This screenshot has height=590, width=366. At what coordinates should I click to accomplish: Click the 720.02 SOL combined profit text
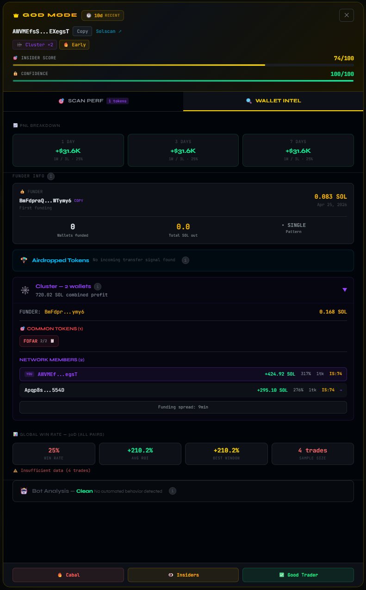[x=71, y=295]
